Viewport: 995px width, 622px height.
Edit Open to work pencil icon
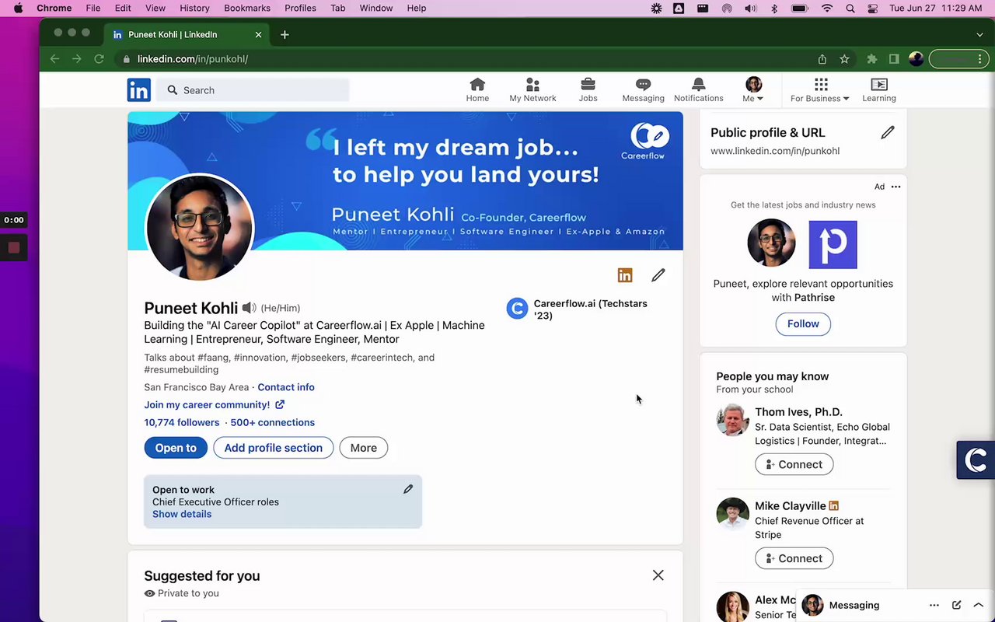pyautogui.click(x=408, y=489)
